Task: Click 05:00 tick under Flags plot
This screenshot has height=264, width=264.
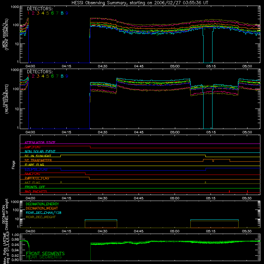Action: (175, 198)
